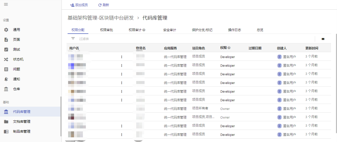Click the 测试 checklist icon in sidebar
This screenshot has height=142, width=337.
click(6, 50)
